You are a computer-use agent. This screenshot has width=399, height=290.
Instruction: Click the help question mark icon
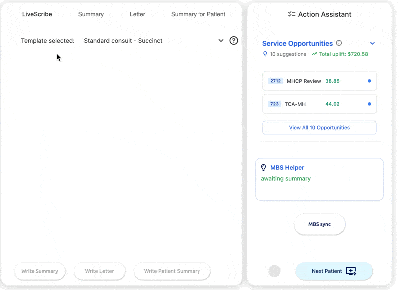click(x=233, y=41)
